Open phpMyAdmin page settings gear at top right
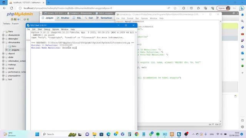The height and width of the screenshot is (138, 246). tap(234, 13)
